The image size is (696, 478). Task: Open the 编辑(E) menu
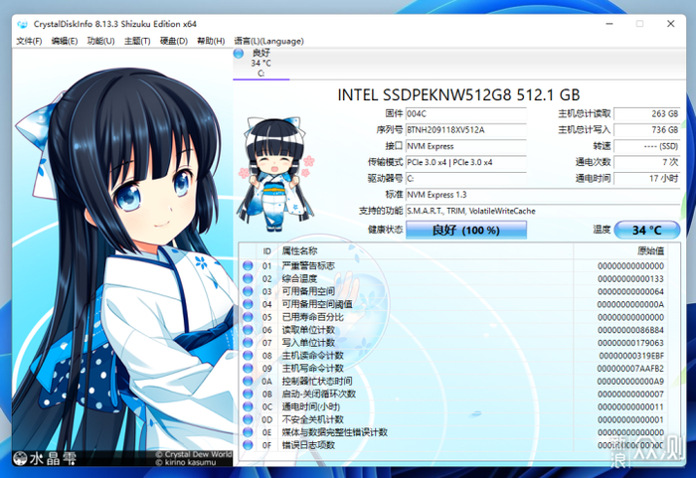[x=65, y=41]
